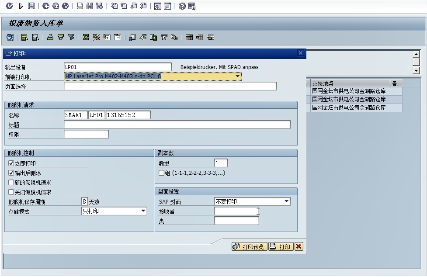Image resolution: width=427 pixels, height=277 pixels.
Task: Open Help via the question mark icon
Action: click(x=182, y=6)
